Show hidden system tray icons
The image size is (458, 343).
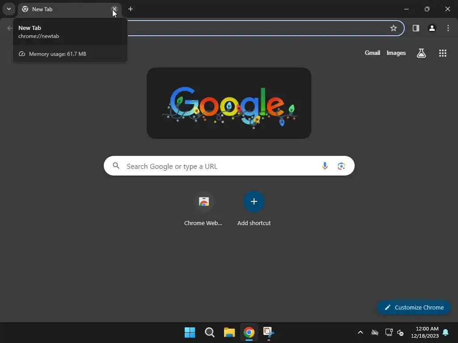tap(360, 332)
